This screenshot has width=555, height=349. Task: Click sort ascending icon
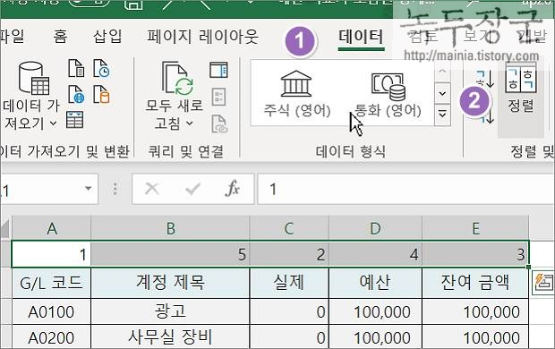click(485, 79)
